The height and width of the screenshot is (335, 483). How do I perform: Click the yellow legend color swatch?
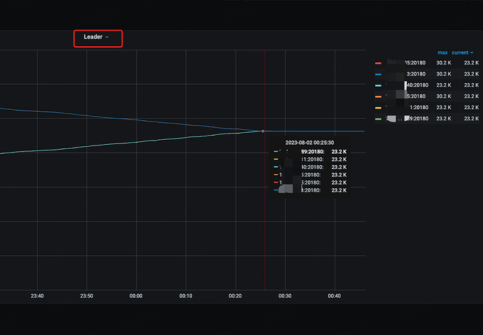pos(379,108)
